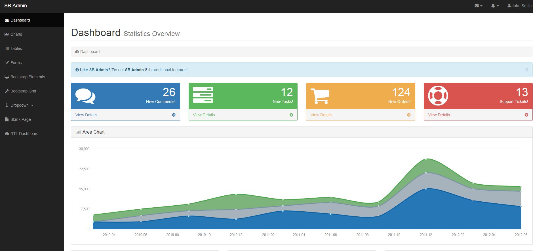
Task: View Details for New Comments
Action: [86, 115]
